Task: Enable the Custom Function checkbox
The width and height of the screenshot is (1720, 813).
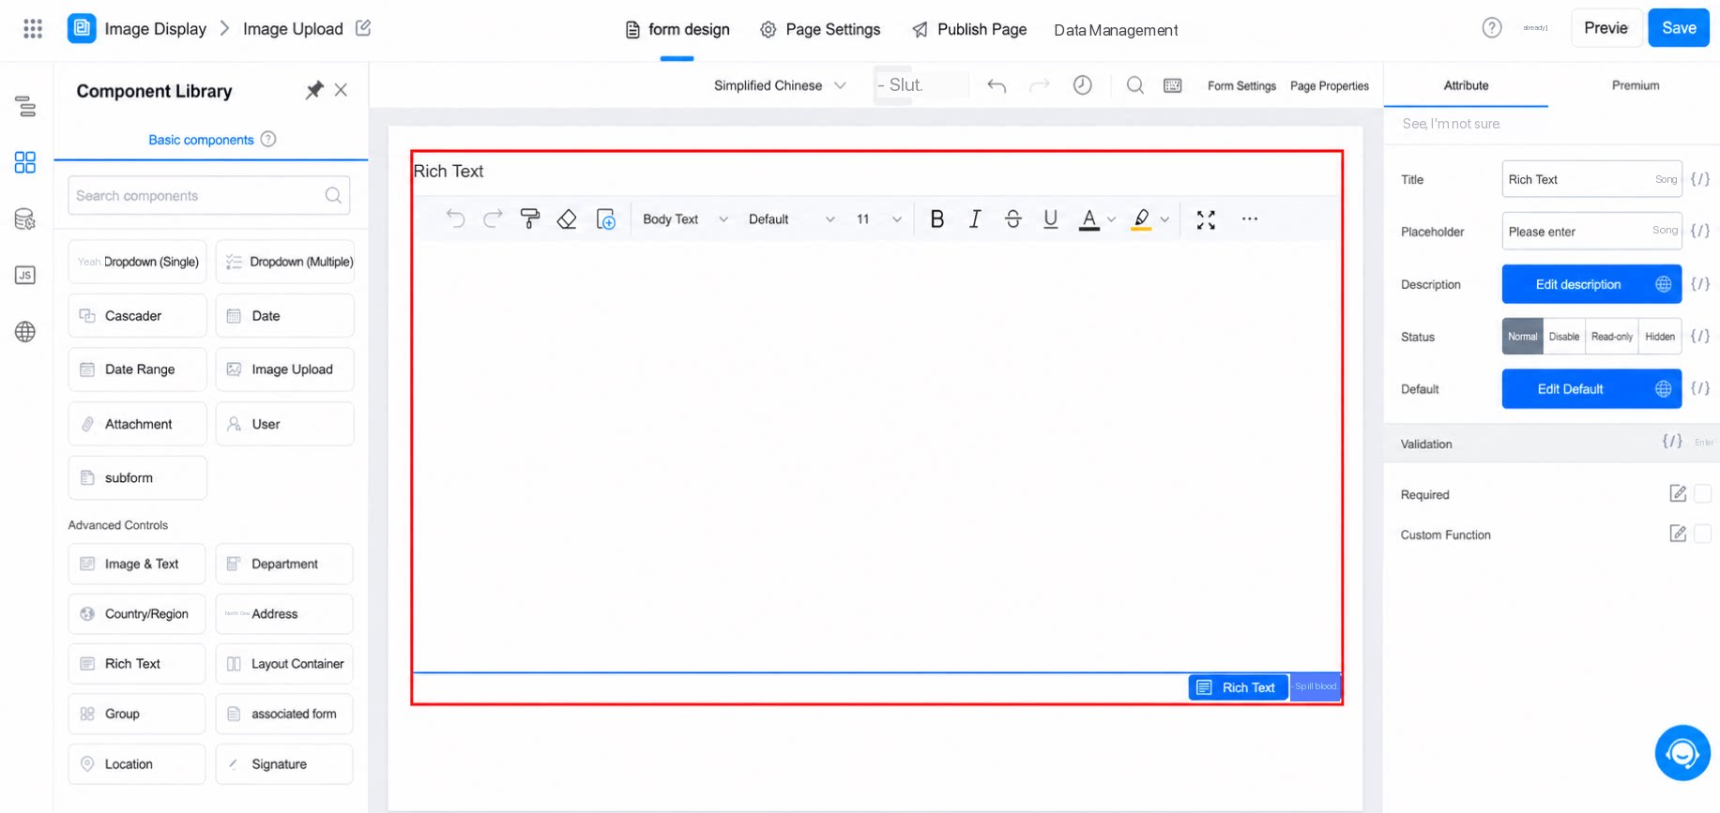Action: coord(1702,534)
